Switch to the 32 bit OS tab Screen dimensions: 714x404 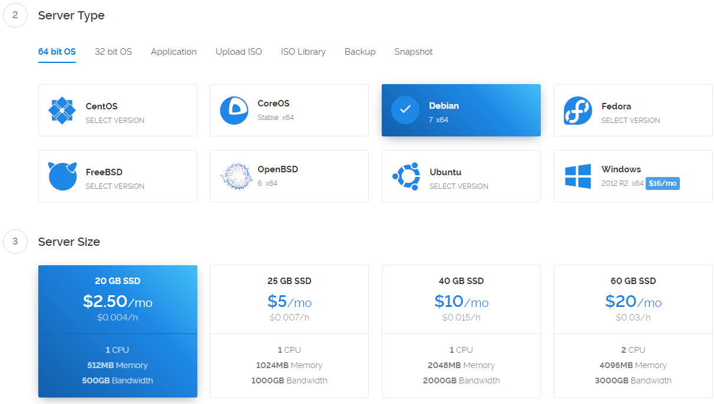pyautogui.click(x=113, y=52)
